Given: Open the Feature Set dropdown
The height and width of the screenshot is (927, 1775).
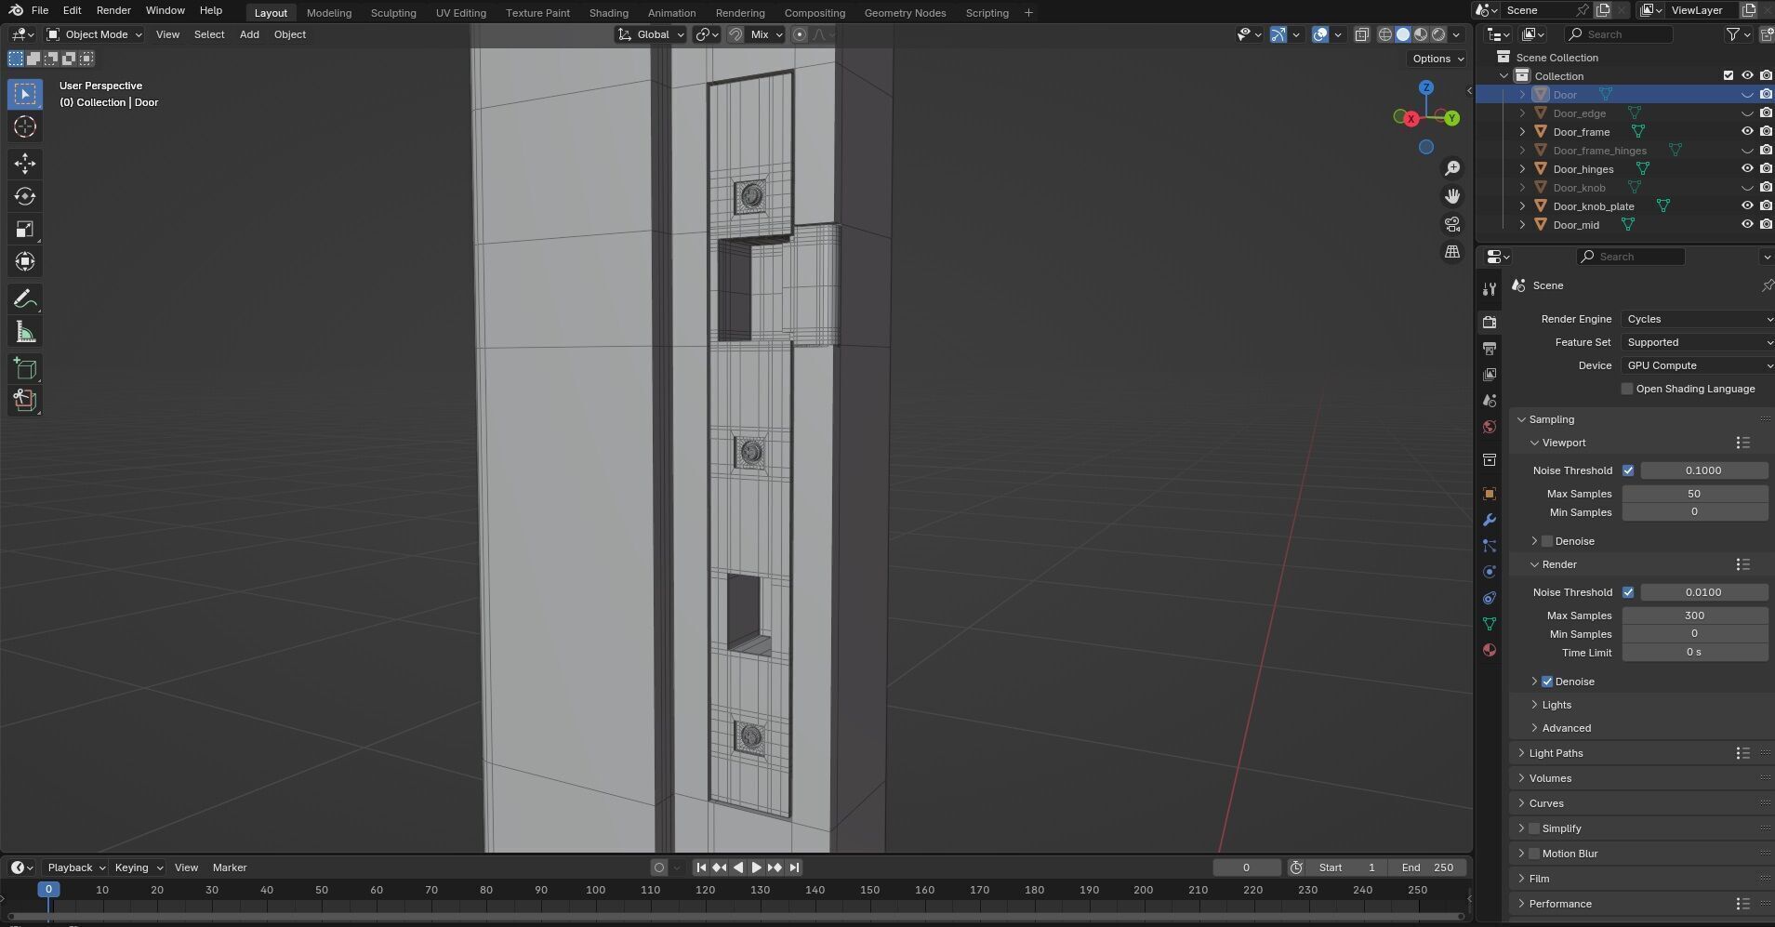Looking at the screenshot, I should click(x=1698, y=342).
